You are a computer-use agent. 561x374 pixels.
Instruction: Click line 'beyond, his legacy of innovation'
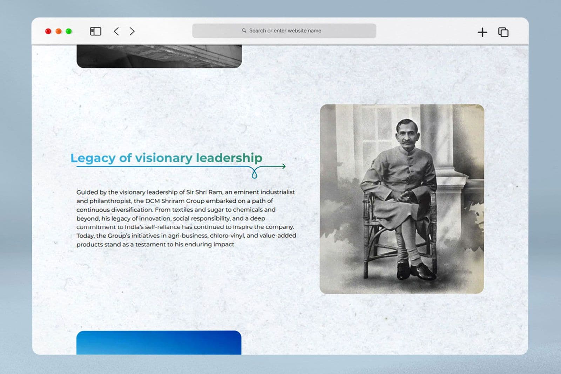click(x=171, y=218)
